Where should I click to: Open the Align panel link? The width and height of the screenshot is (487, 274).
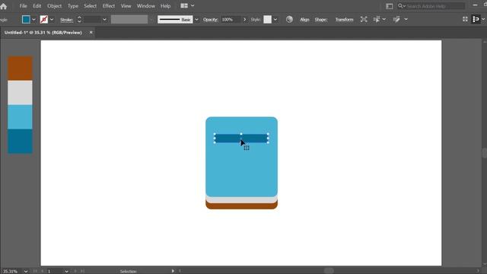[x=304, y=20]
